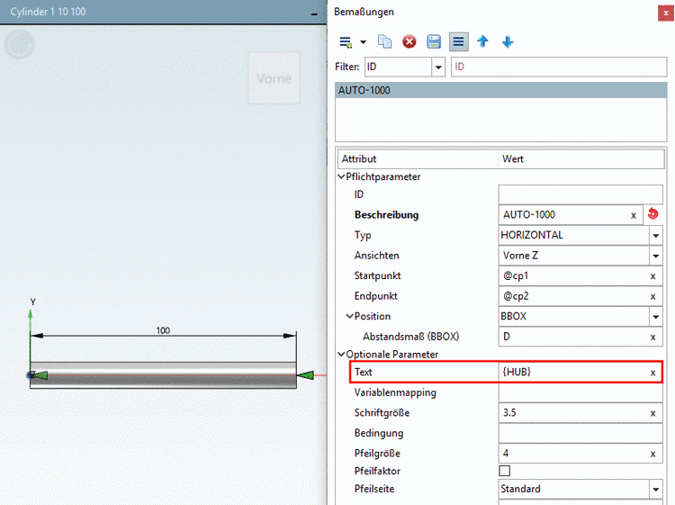Open the Position BBOX dropdown

tap(655, 317)
